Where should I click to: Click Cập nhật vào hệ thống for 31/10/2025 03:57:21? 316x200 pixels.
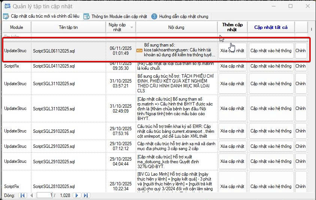271,84
